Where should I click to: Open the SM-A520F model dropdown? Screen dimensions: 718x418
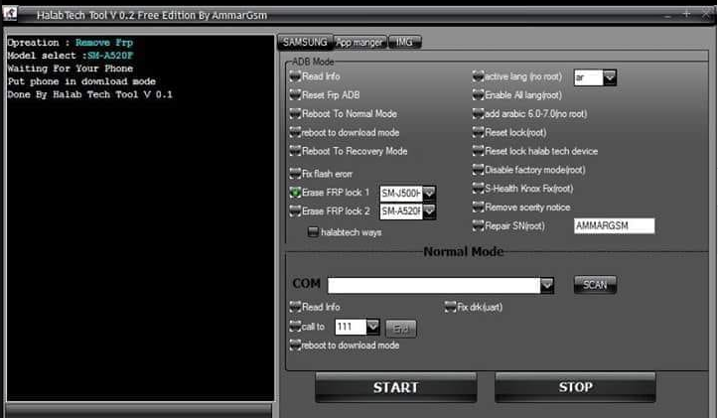pos(429,211)
